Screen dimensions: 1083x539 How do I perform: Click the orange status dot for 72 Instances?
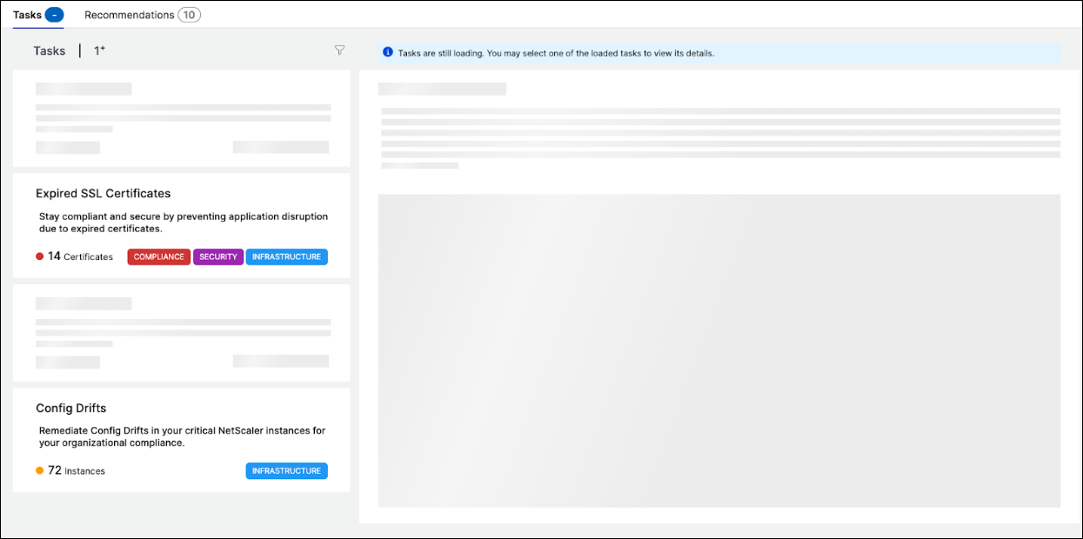40,470
